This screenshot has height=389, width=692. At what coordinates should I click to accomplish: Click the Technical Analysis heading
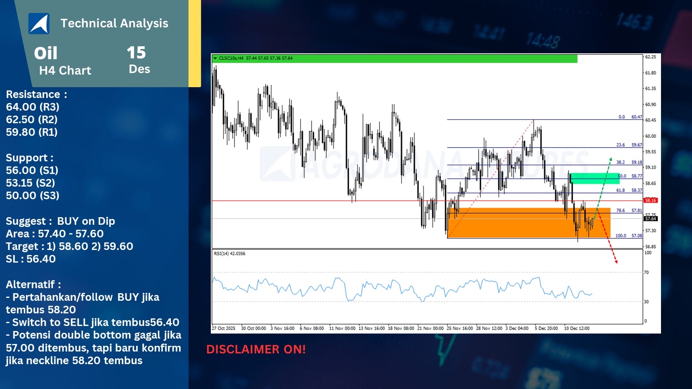coord(114,23)
